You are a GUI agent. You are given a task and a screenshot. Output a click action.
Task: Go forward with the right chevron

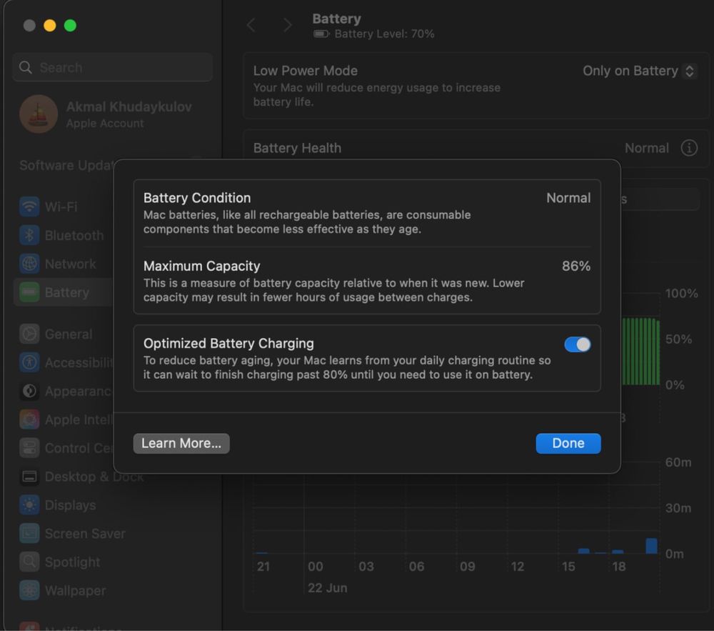click(287, 25)
